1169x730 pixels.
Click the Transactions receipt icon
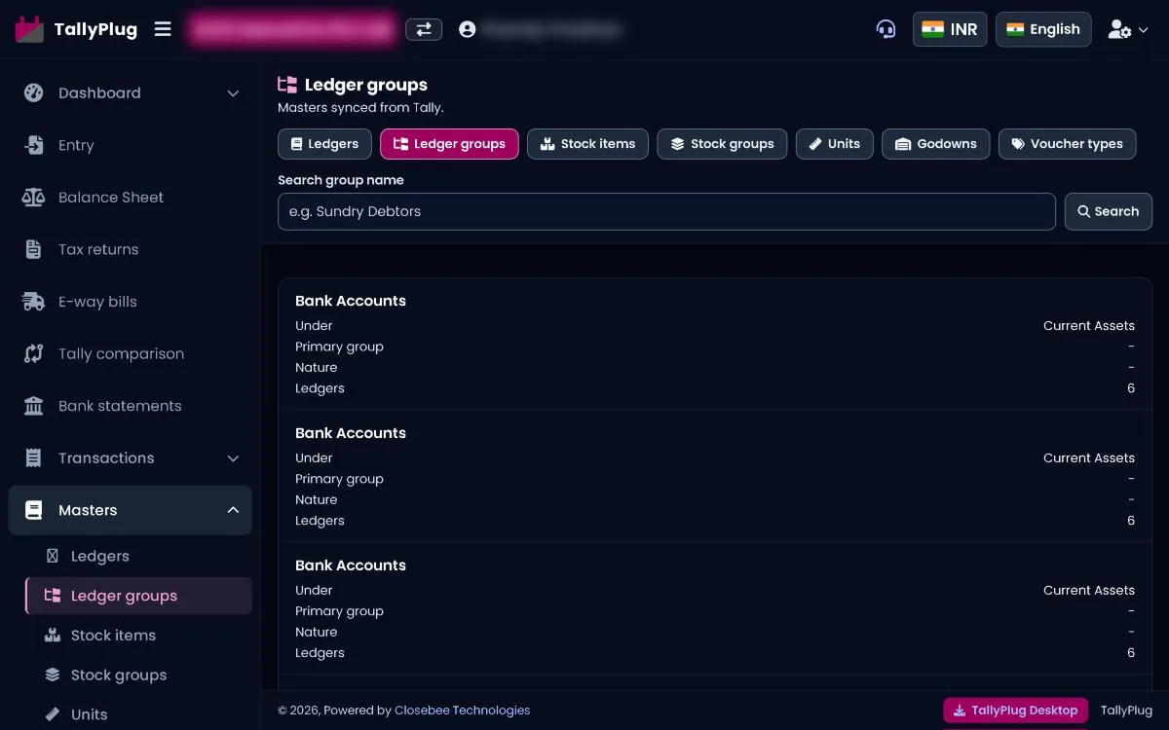[x=34, y=458]
